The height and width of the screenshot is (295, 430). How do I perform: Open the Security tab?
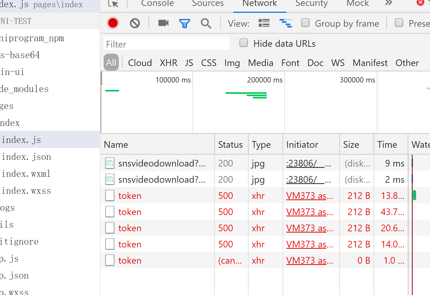click(x=311, y=3)
